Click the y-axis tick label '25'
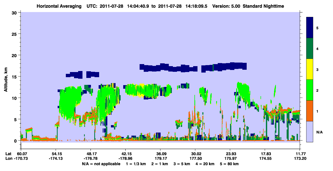Screen dimensions: 333x171 tap(15, 34)
